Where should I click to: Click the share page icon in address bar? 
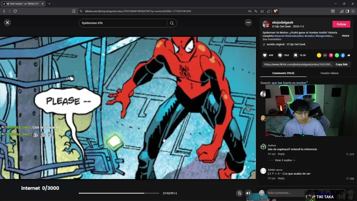point(268,11)
